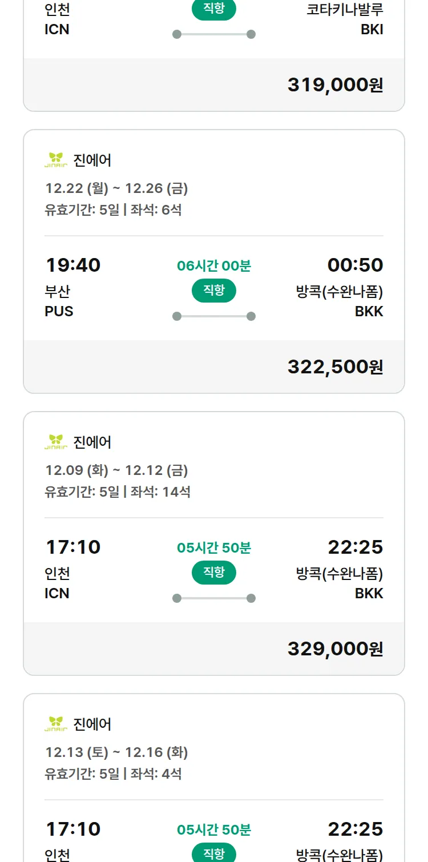
Task: Click the PUS airport code
Action: (x=59, y=312)
